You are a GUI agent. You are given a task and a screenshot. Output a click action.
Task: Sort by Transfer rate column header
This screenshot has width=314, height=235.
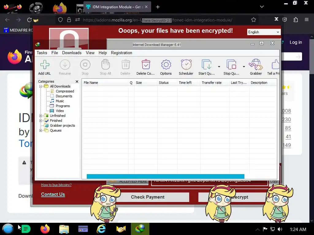215,83
